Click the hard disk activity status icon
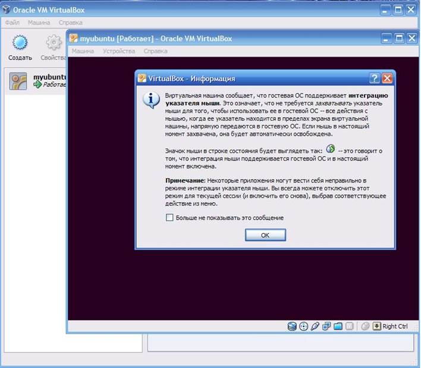This screenshot has width=421, height=368. (x=292, y=326)
